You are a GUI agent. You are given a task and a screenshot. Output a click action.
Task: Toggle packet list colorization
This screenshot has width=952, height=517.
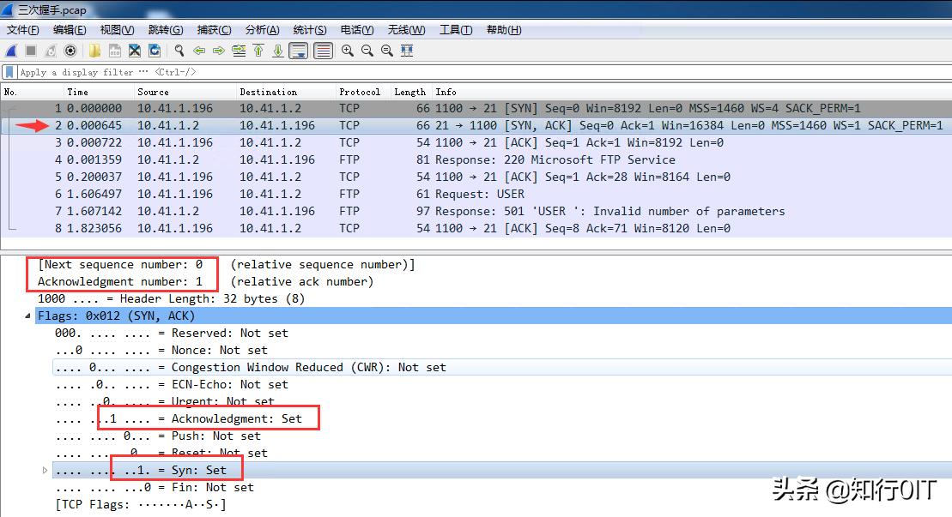coord(322,50)
